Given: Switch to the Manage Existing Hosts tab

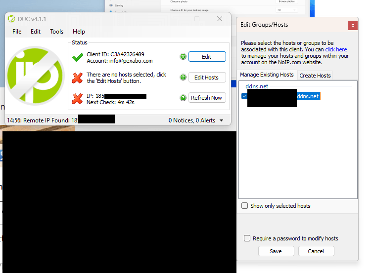Looking at the screenshot, I should click(x=267, y=75).
